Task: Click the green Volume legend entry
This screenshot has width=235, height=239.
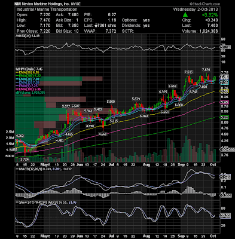Action: (x=30, y=93)
